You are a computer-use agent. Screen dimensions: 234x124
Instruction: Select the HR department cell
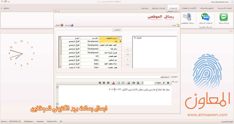click(x=90, y=56)
